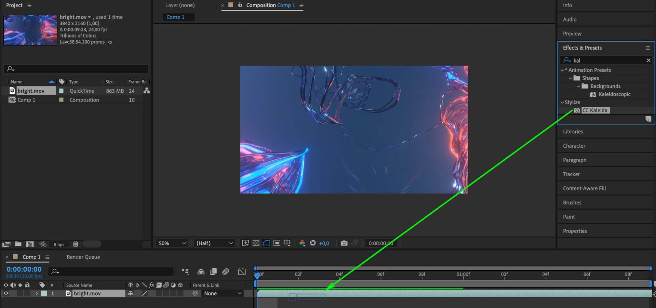Click the Reset Exposure aperture icon
The image size is (656, 308).
point(313,243)
